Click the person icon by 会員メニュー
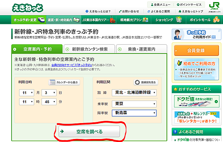This screenshot has height=142, width=223. tap(152, 5)
